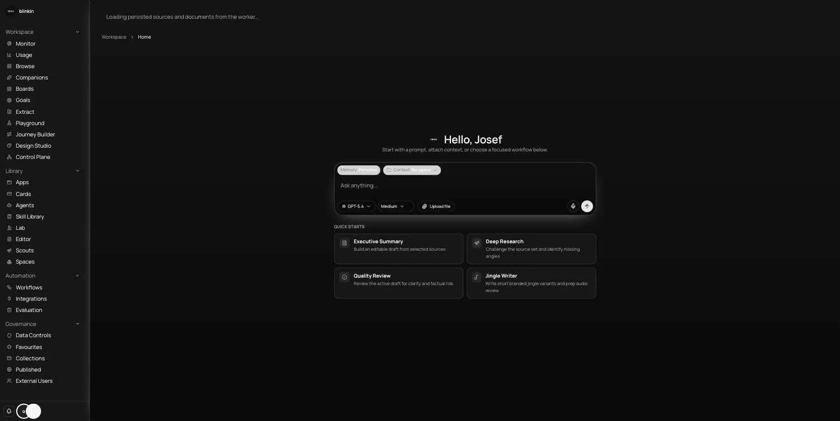Start the Jingle Writer quick start
The image size is (840, 421).
point(531,283)
